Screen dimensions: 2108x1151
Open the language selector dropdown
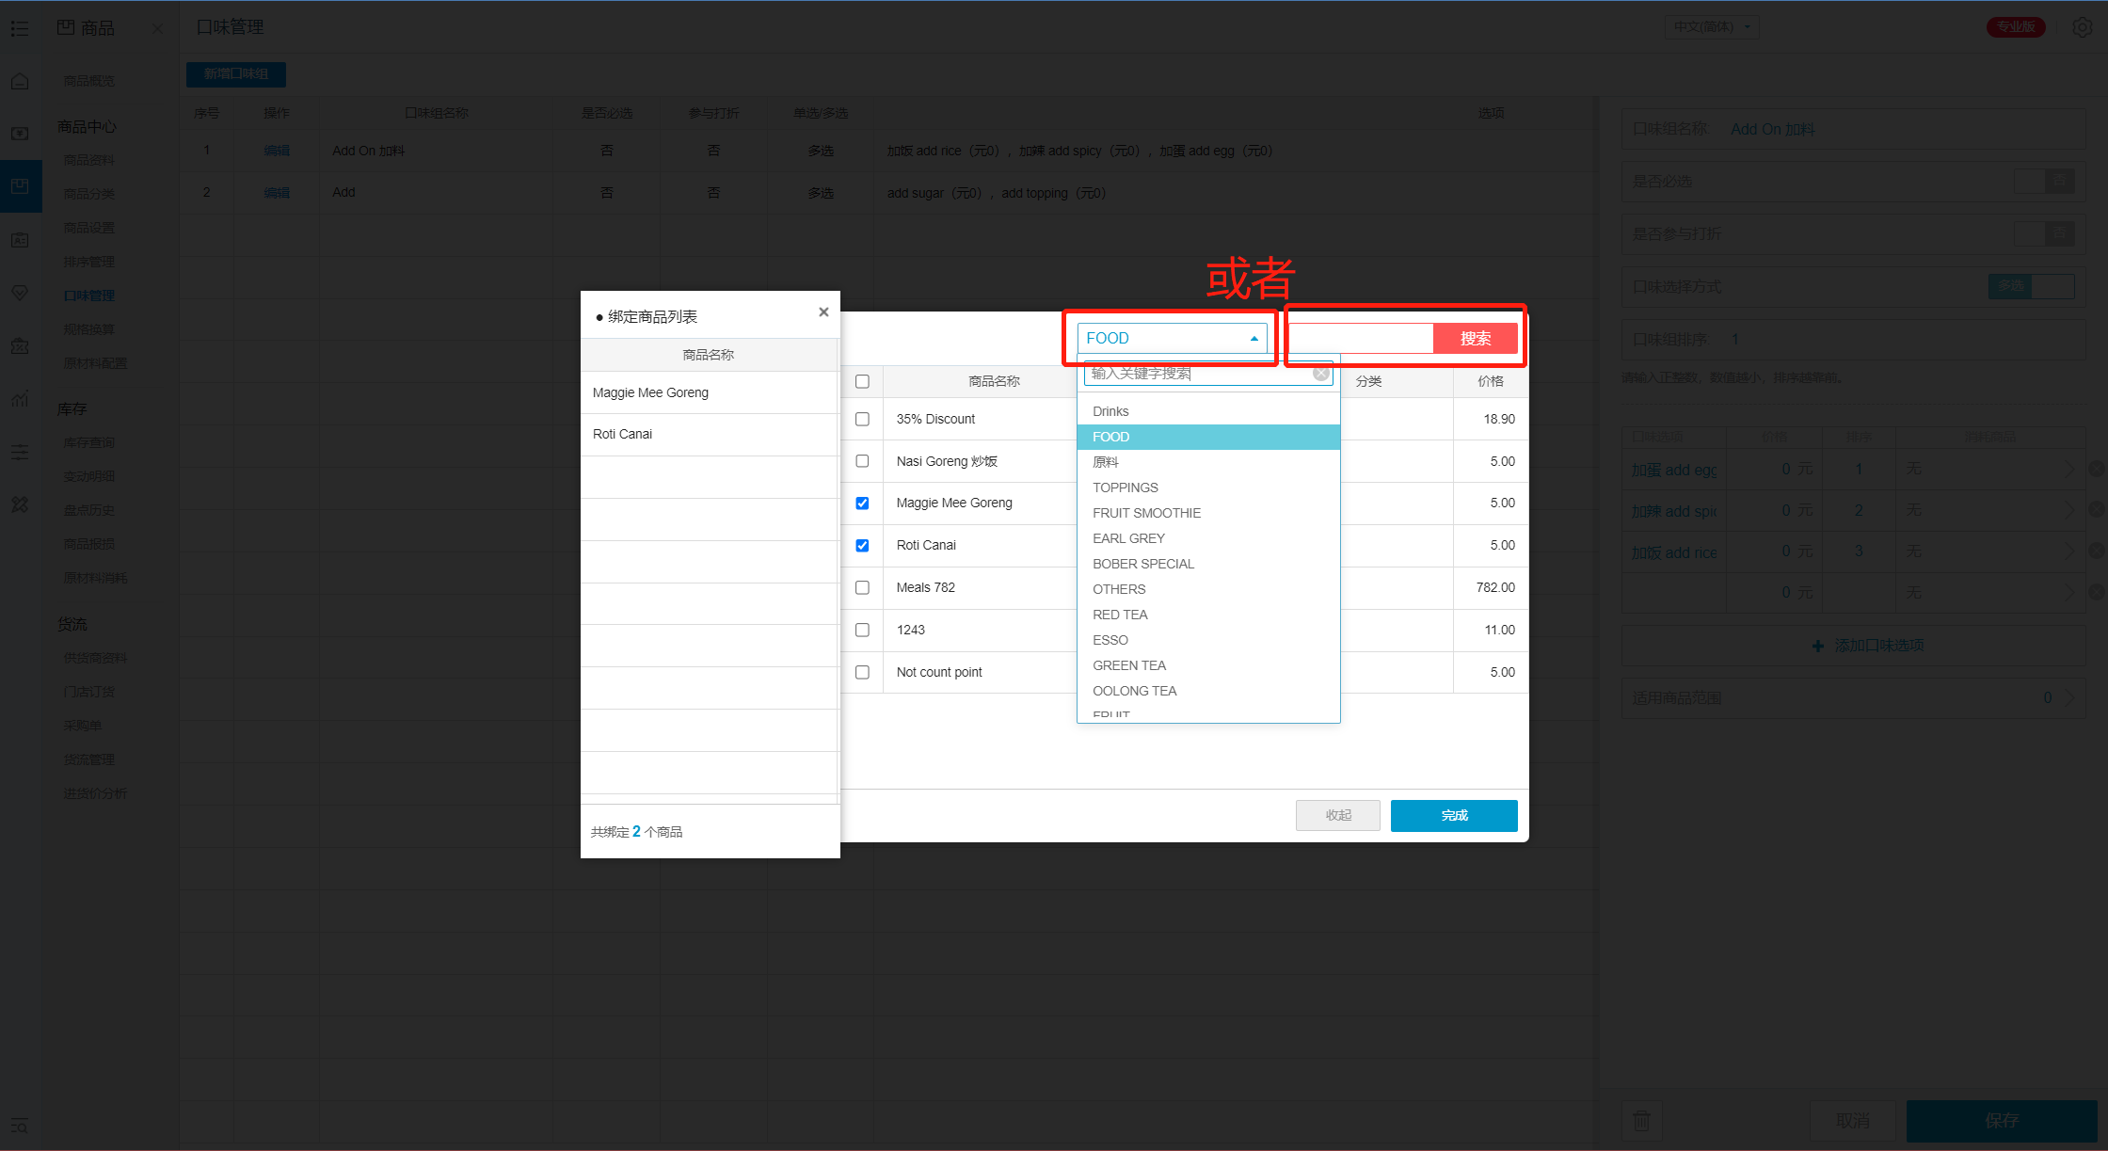click(1712, 27)
